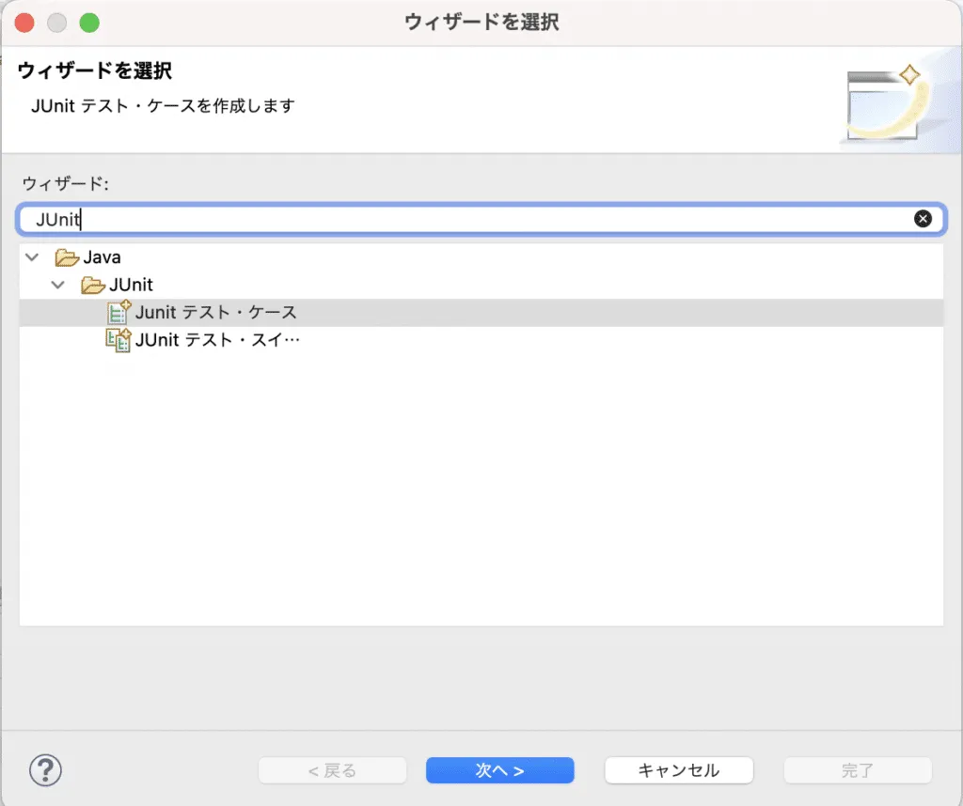Close the dialog with the red button
This screenshot has height=806, width=963.
(24, 23)
